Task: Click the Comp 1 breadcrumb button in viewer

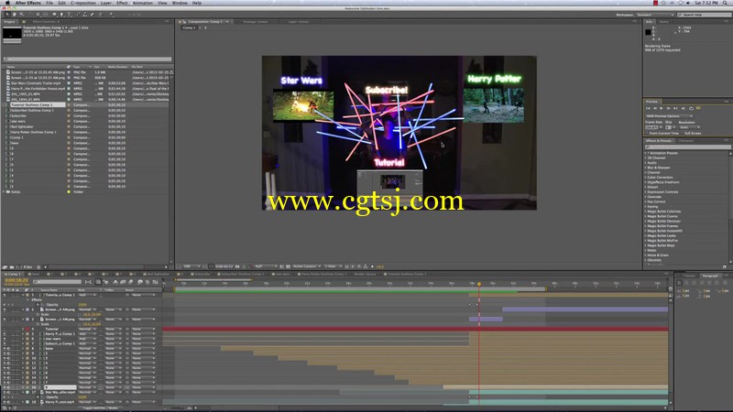Action: pos(189,27)
